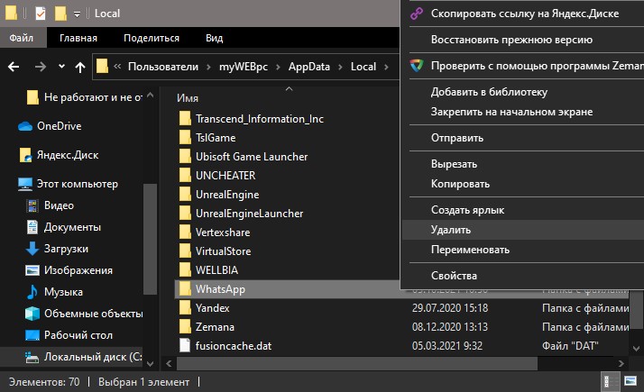
Task: Click the fusioncache.dat file icon
Action: (x=185, y=345)
